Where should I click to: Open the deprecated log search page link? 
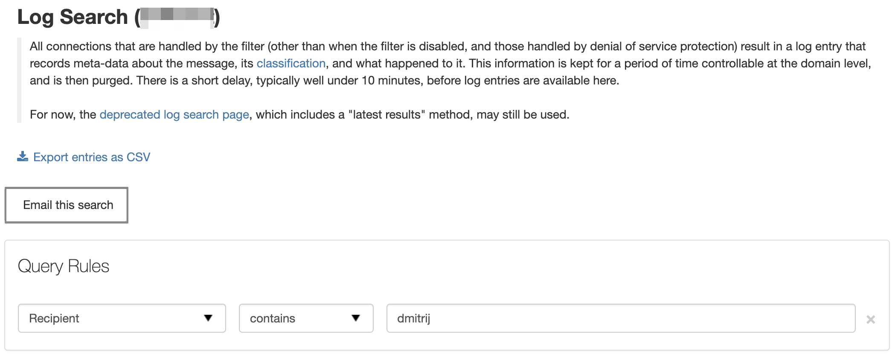(174, 114)
